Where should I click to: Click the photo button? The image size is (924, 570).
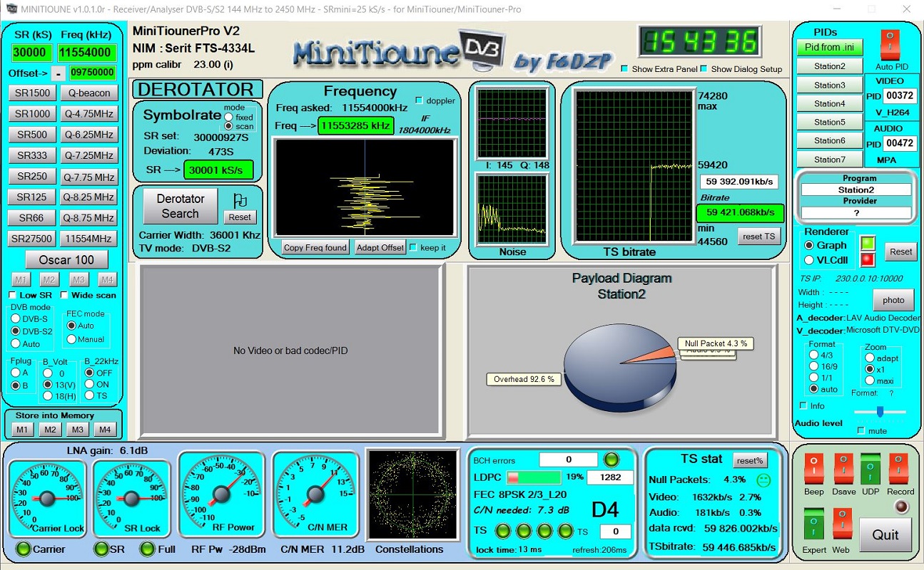893,300
